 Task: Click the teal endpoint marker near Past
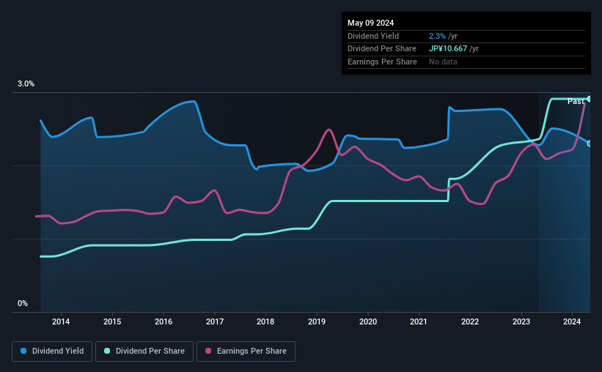pyautogui.click(x=590, y=99)
